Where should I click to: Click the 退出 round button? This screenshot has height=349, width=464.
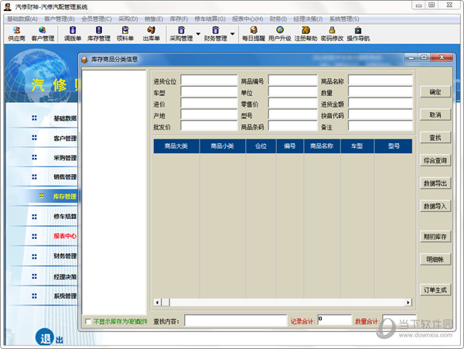coord(46,337)
